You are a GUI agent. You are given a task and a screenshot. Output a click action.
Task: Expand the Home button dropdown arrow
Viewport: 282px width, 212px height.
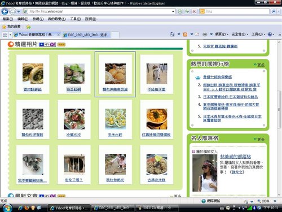(179, 34)
